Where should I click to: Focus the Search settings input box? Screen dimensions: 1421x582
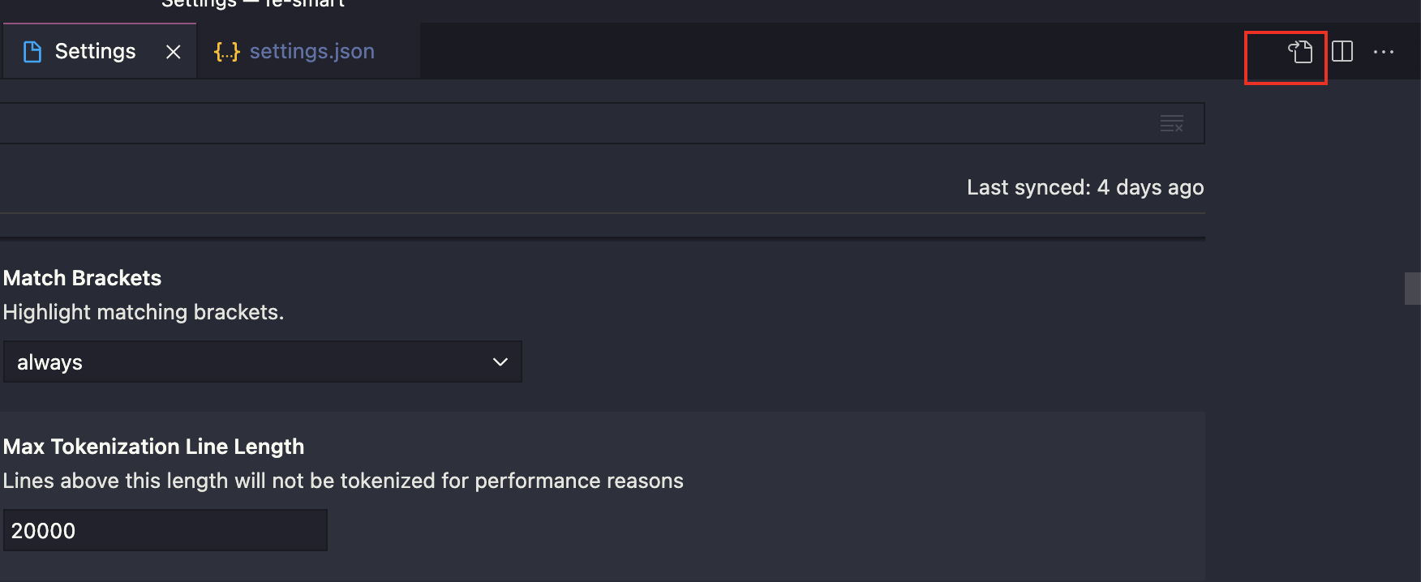[x=602, y=123]
